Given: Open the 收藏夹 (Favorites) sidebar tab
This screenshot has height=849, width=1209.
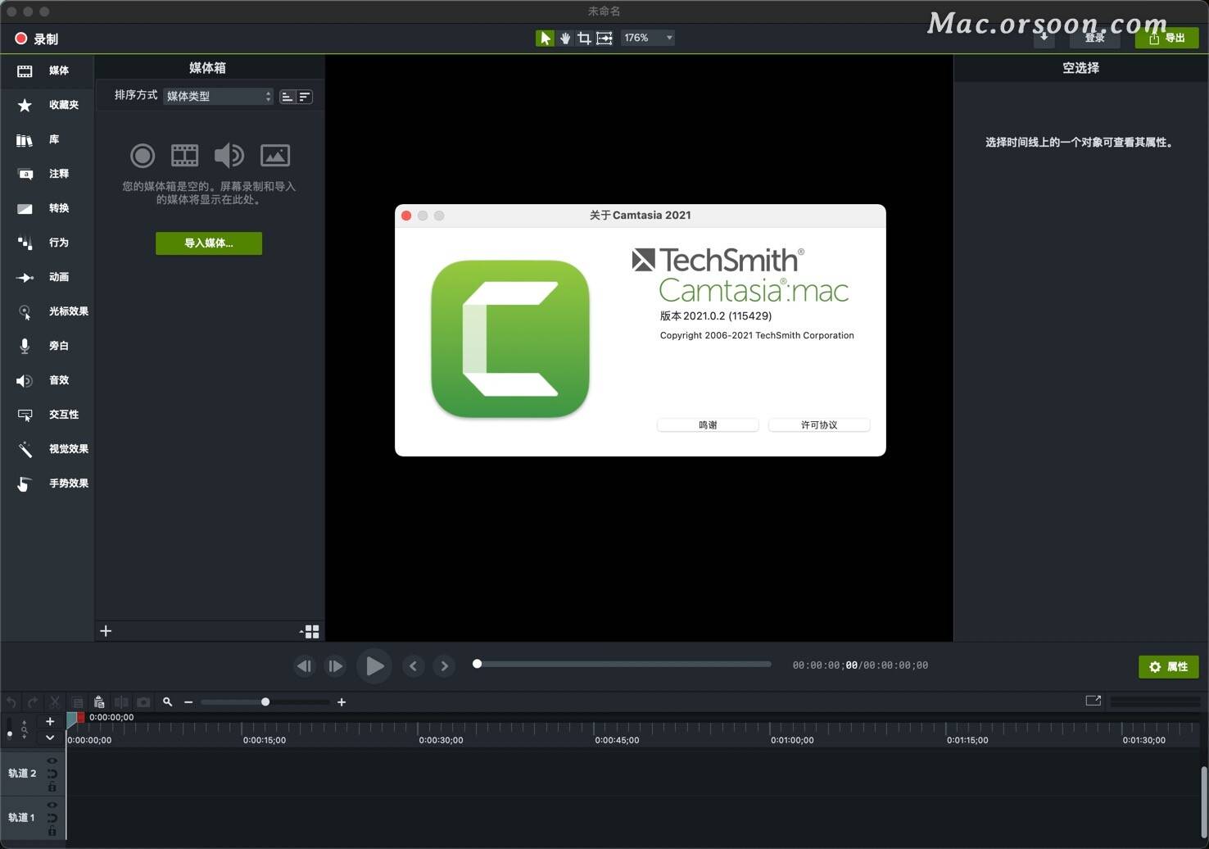Looking at the screenshot, I should 47,105.
